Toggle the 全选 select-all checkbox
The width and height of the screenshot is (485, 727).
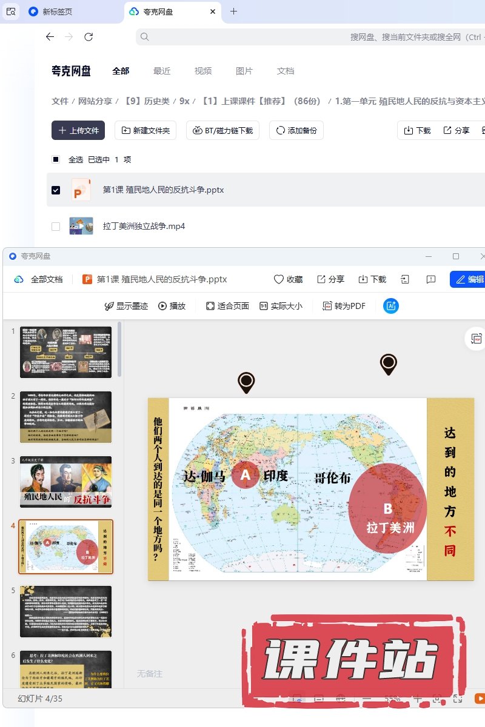click(56, 159)
